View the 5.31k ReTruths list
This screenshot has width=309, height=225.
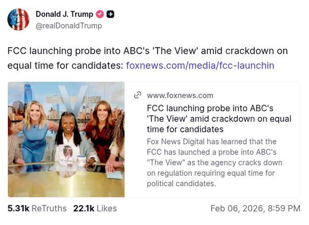[37, 208]
